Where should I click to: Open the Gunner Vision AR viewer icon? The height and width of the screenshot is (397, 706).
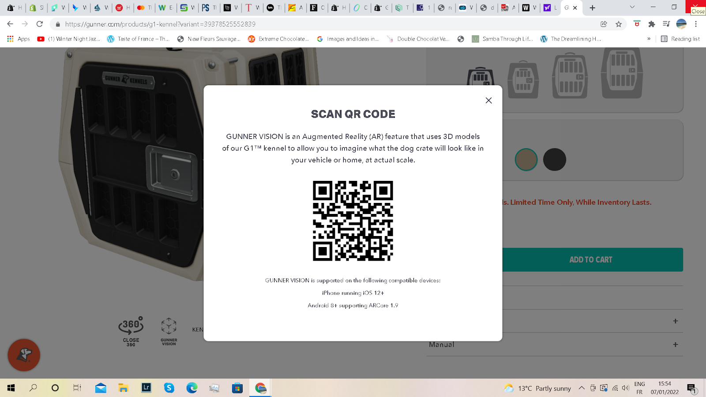coord(169,332)
